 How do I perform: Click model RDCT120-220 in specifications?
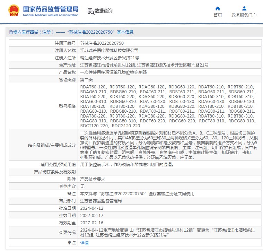(x=94, y=125)
